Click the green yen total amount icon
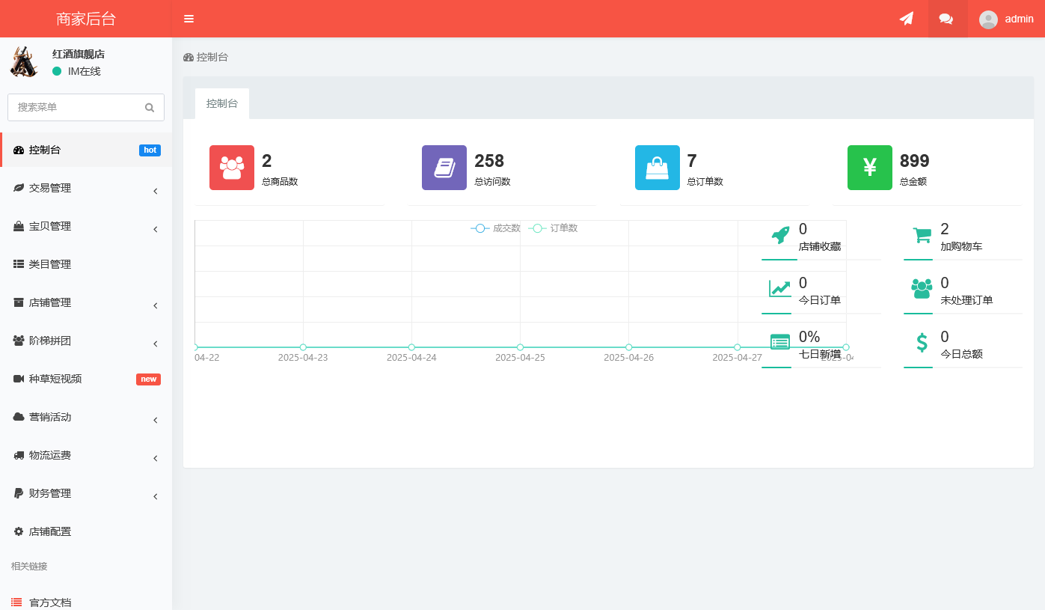The image size is (1045, 610). tap(869, 168)
